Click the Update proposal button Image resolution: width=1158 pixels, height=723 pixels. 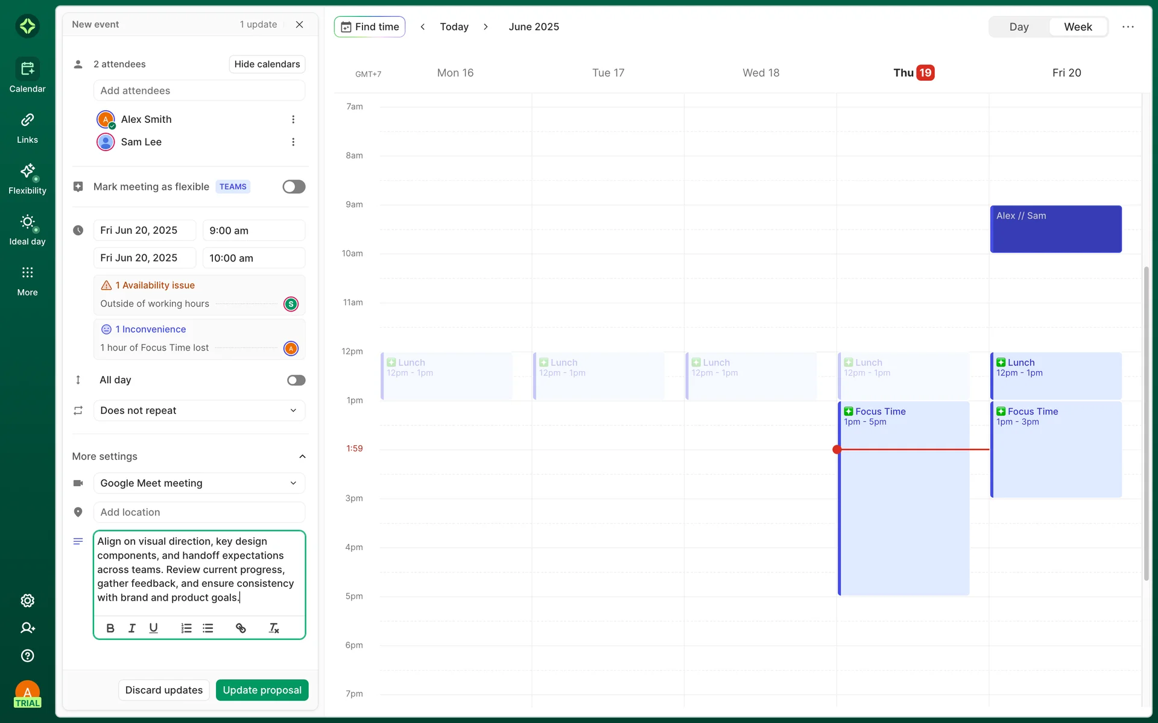(262, 690)
